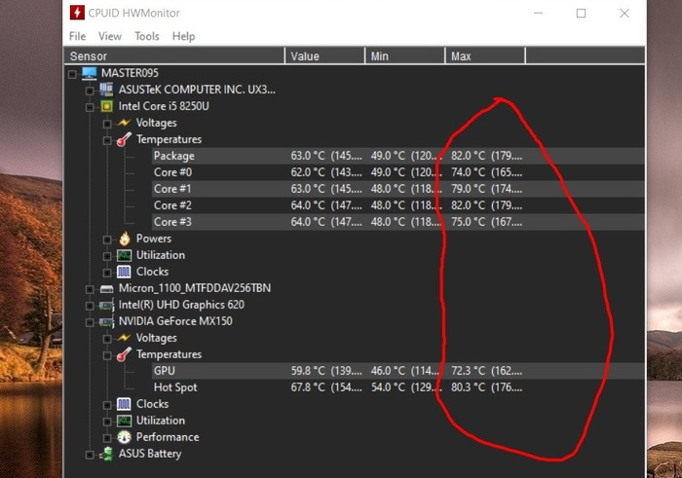Screen dimensions: 682x478
Task: Click the Sensor column header
Action: point(174,56)
